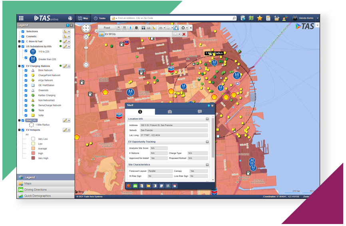Screen dimensions: 346x226
Task: Switch to the comments tab in Shell popup
Action: coord(200,112)
